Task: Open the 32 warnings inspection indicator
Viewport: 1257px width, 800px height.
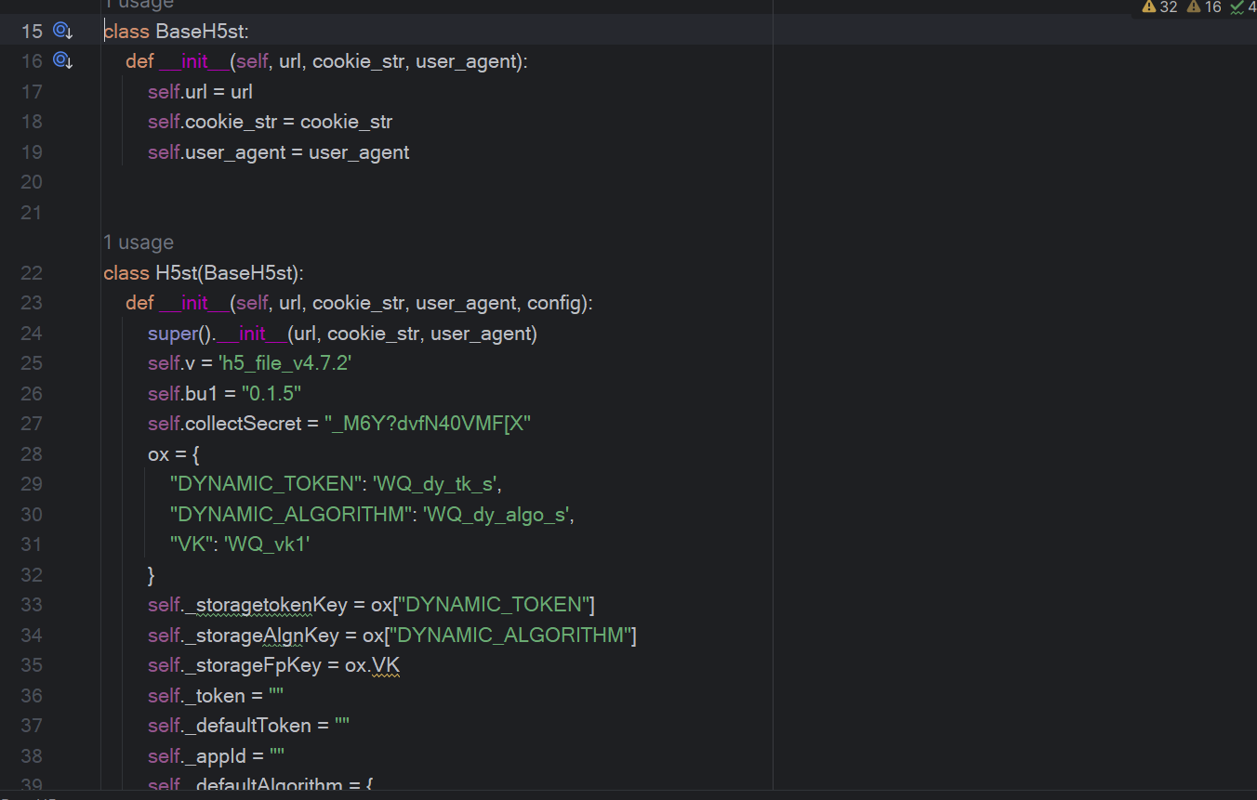Action: (x=1160, y=7)
